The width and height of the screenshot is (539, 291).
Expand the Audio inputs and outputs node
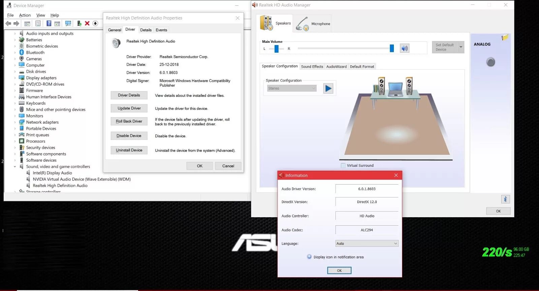point(15,34)
